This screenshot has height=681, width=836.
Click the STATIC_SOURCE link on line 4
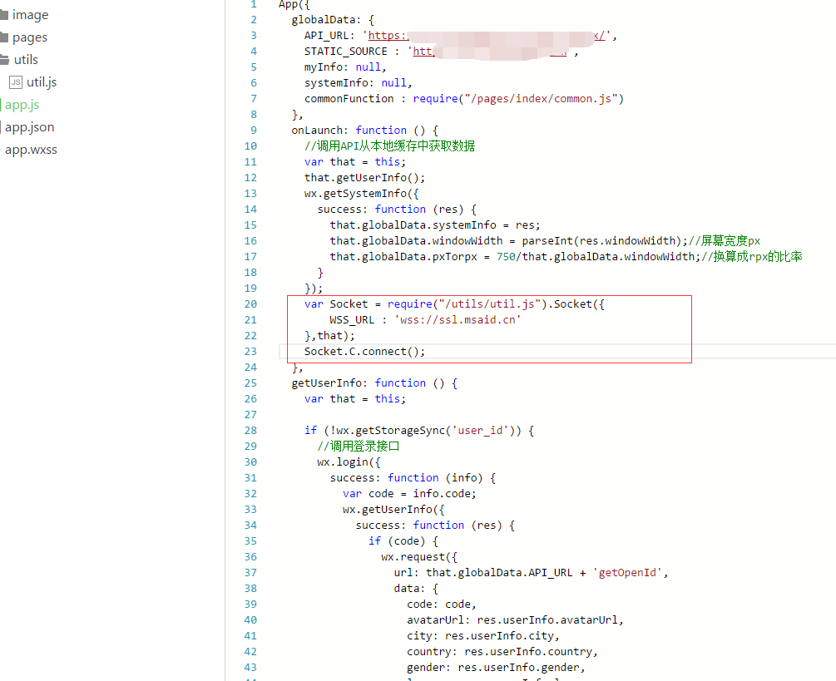tap(424, 52)
